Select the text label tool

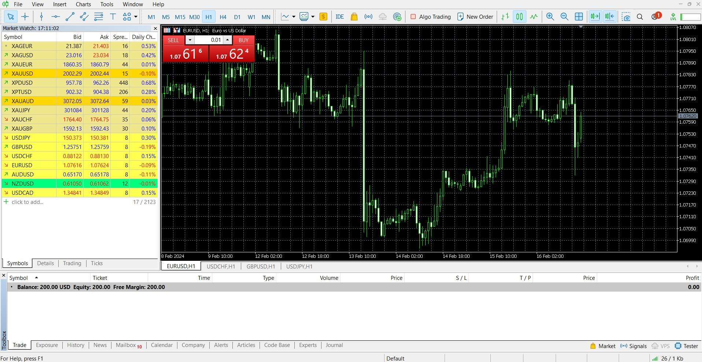pos(113,17)
